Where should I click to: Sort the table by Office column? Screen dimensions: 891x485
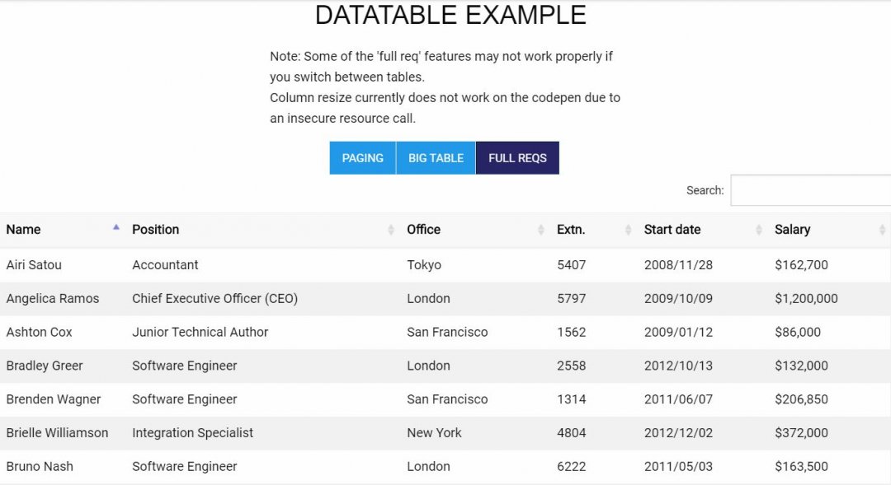click(423, 230)
